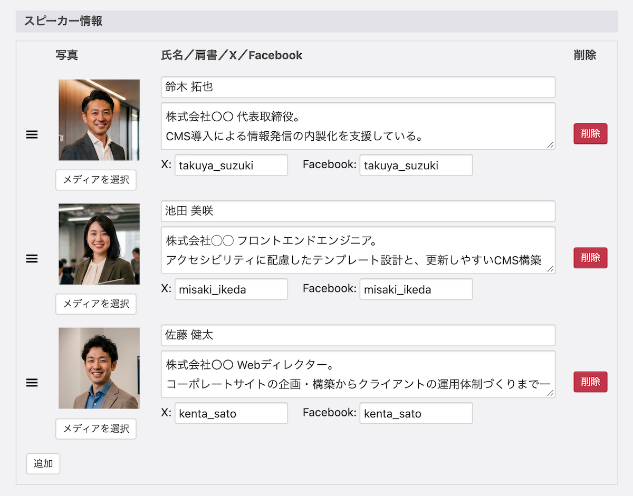
Task: Delete the 池田 美咲 speaker row
Action: pos(590,258)
